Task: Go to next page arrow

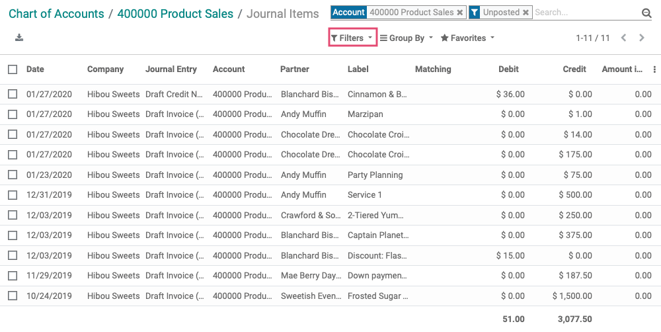Action: click(x=642, y=38)
